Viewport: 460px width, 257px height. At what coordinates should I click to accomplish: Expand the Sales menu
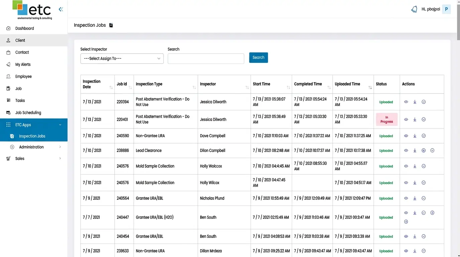[x=60, y=159]
